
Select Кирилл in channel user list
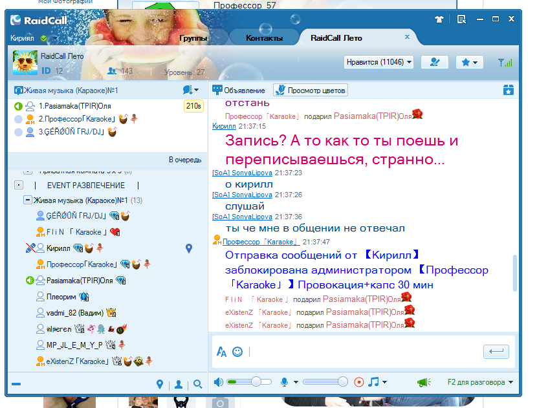[x=58, y=248]
